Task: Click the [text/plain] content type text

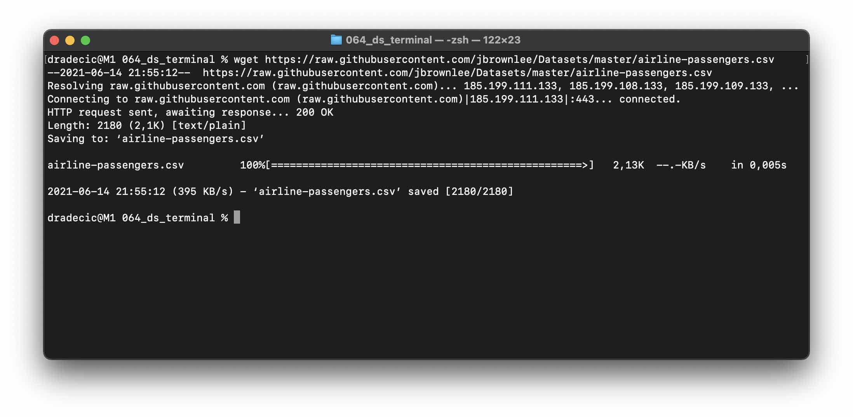Action: (209, 125)
